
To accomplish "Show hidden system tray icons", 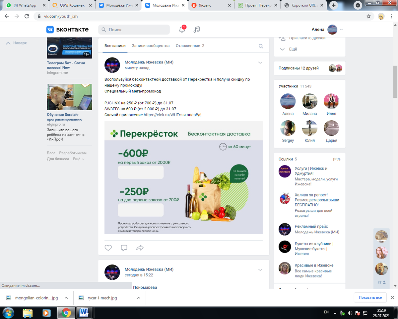I will click(x=335, y=313).
